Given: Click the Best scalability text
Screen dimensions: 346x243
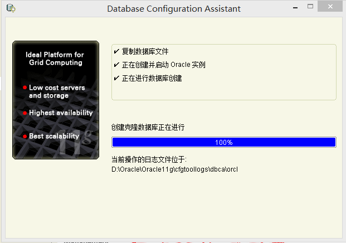Looking at the screenshot, I should point(54,136).
